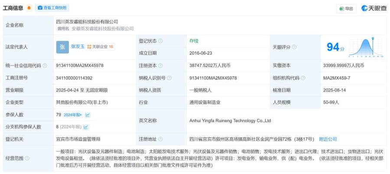
Task: Click the 天眼查 logo
Action: [x=374, y=8]
